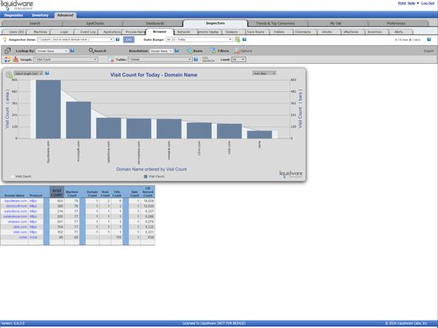Click the help icon after the Date Range calendar
The width and height of the screenshot is (438, 328).
(244, 39)
